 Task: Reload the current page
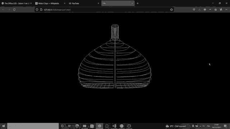click(x=14, y=10)
